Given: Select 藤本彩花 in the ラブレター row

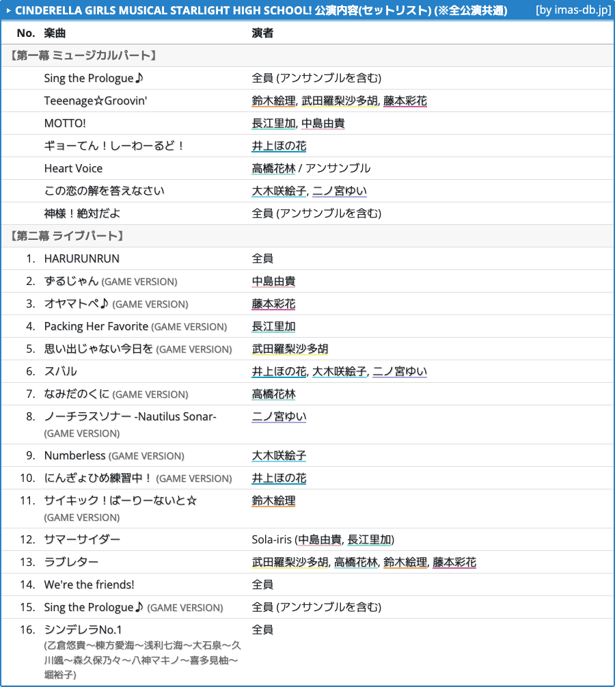Looking at the screenshot, I should tap(454, 562).
